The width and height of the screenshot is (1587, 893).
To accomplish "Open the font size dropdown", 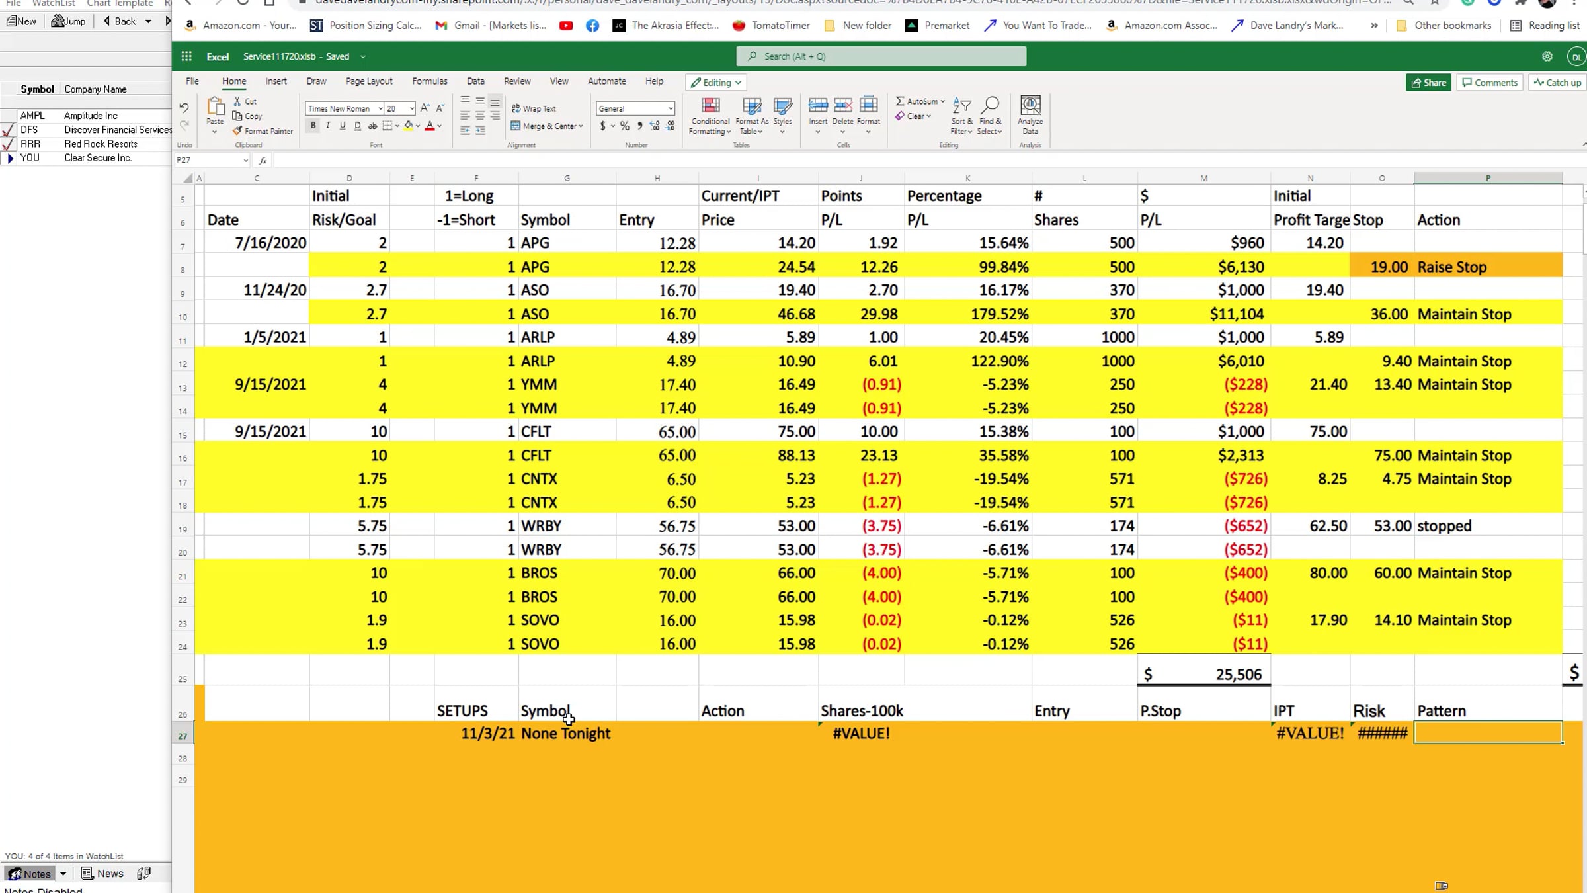I will pyautogui.click(x=412, y=108).
